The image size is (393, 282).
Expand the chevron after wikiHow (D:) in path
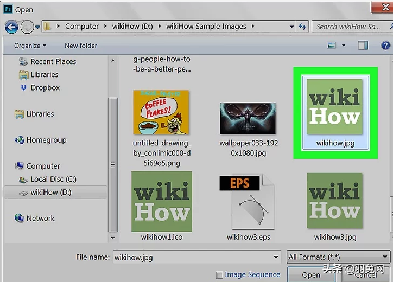pyautogui.click(x=160, y=26)
